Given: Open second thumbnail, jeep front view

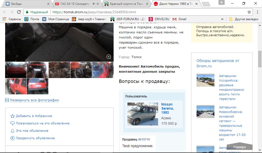Looking at the screenshot, I should pos(38,70).
